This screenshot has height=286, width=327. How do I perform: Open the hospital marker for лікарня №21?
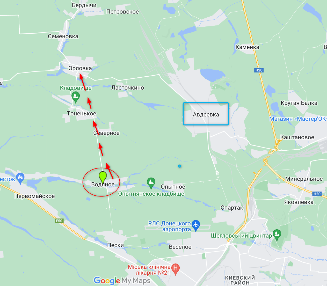[x=176, y=269]
